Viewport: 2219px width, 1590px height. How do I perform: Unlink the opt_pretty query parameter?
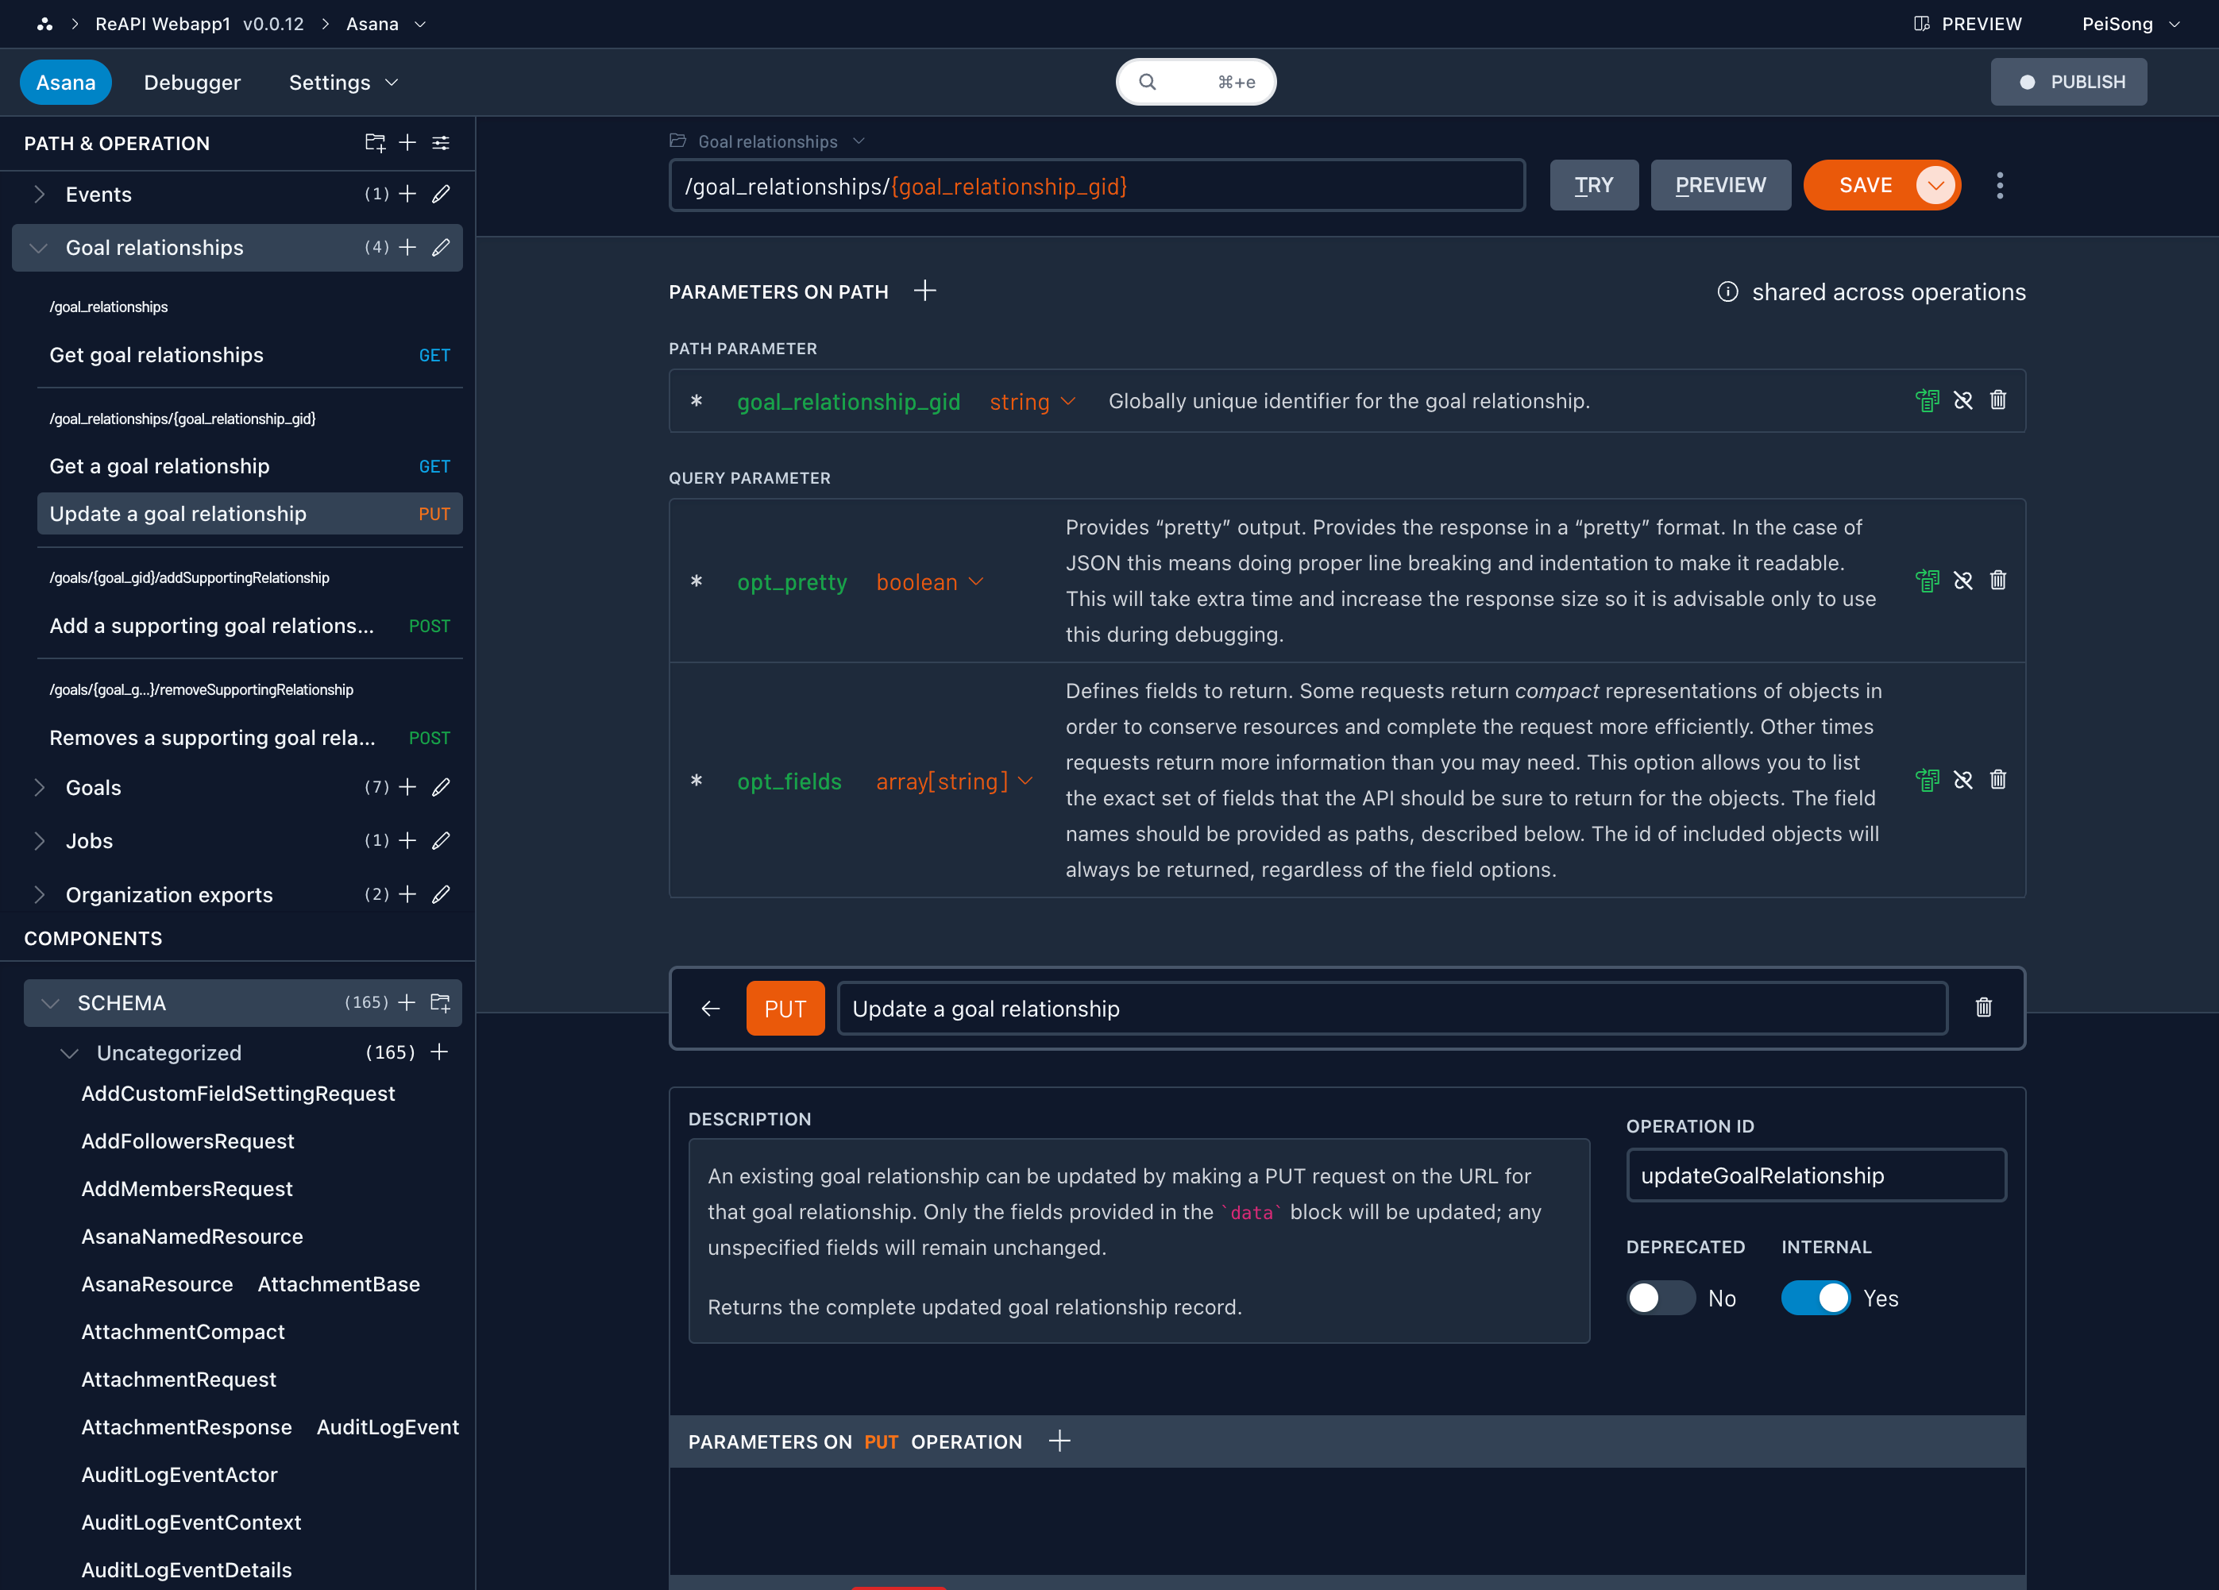(x=1963, y=581)
